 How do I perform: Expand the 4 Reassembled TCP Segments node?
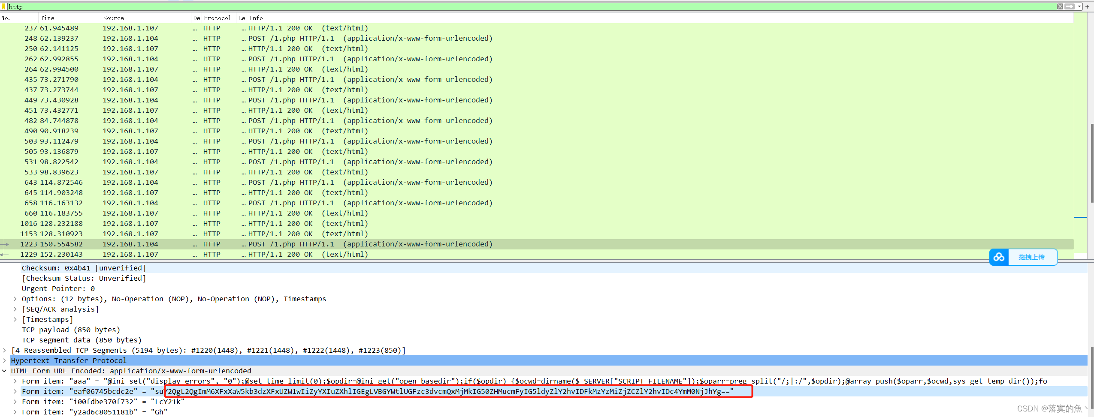pos(4,350)
